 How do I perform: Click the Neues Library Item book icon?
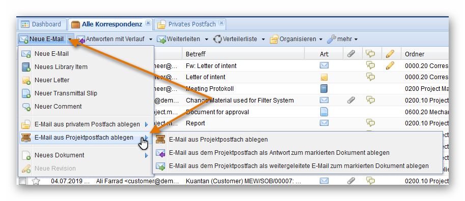[x=26, y=67]
